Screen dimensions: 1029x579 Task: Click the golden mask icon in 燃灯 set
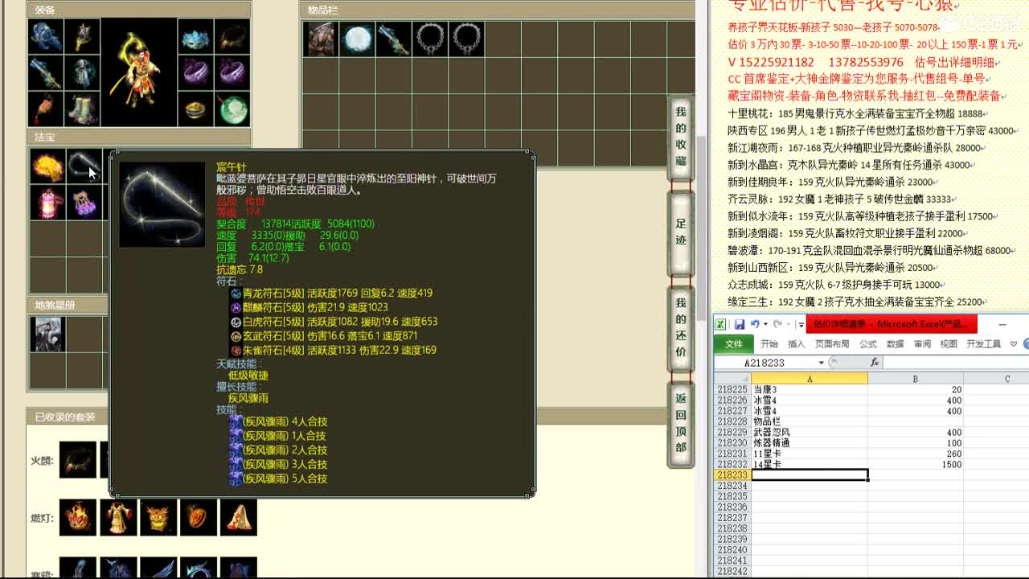click(158, 517)
